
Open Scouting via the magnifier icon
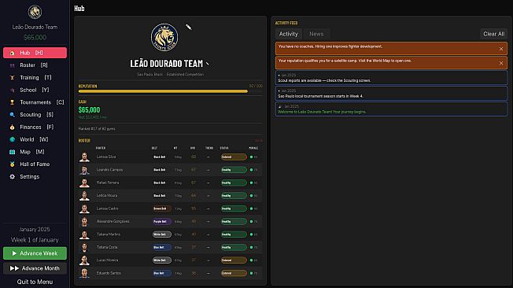12,115
